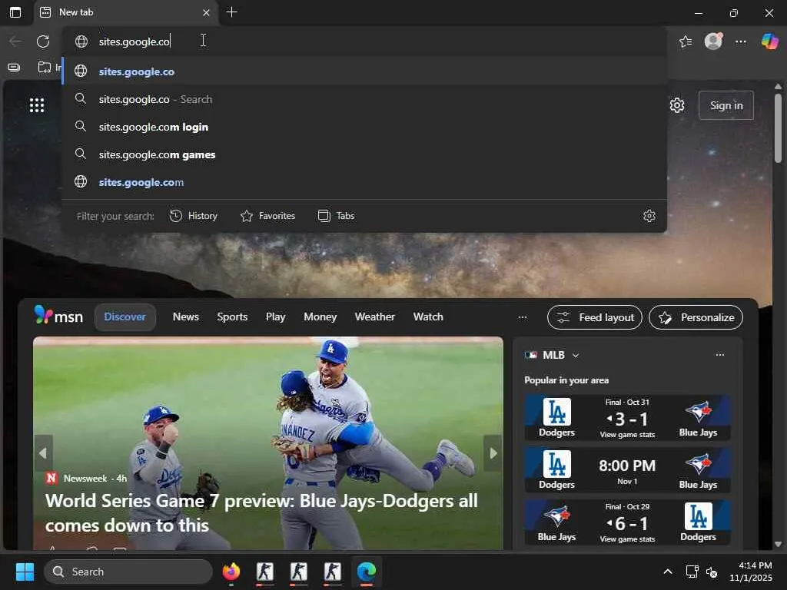Viewport: 787px width, 590px height.
Task: Open the muted volume tray icon
Action: coord(712,572)
